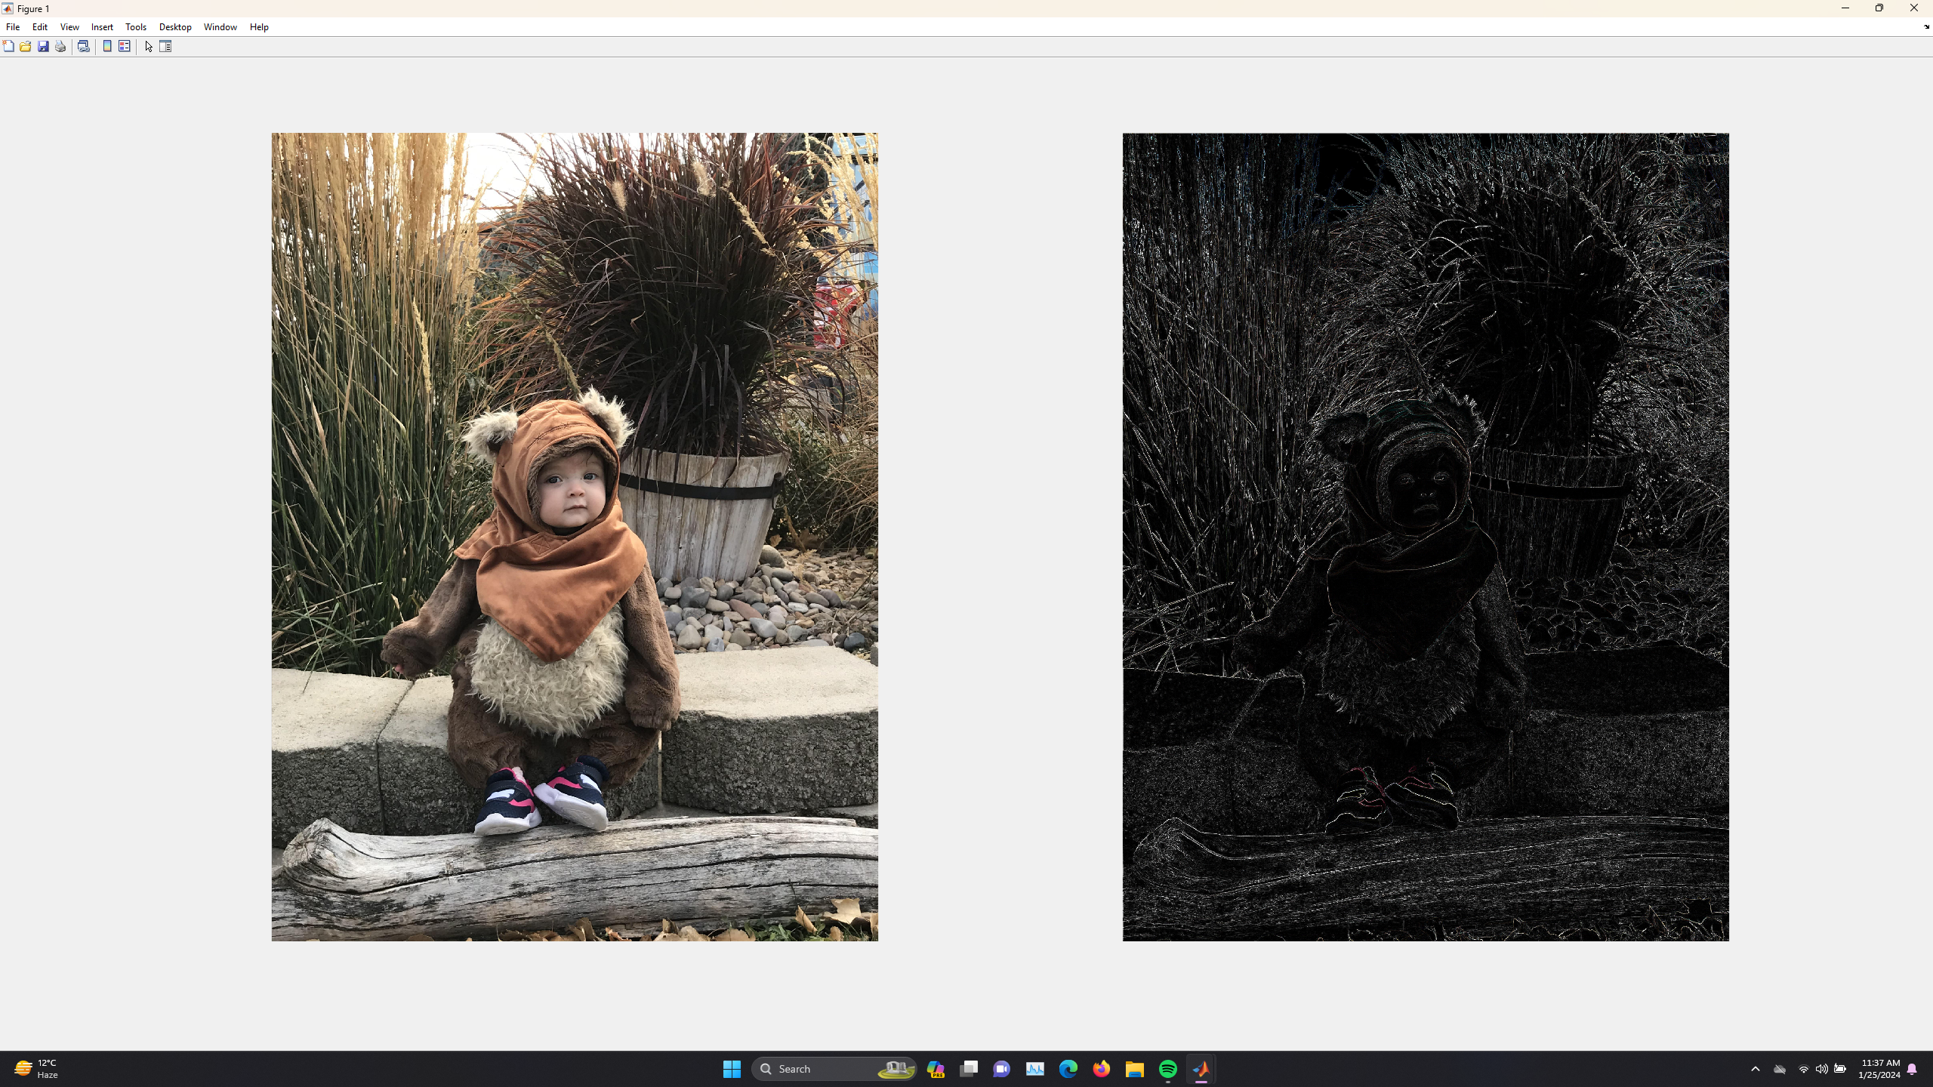This screenshot has width=1933, height=1087.
Task: Open Firefox from the taskbar
Action: point(1101,1069)
